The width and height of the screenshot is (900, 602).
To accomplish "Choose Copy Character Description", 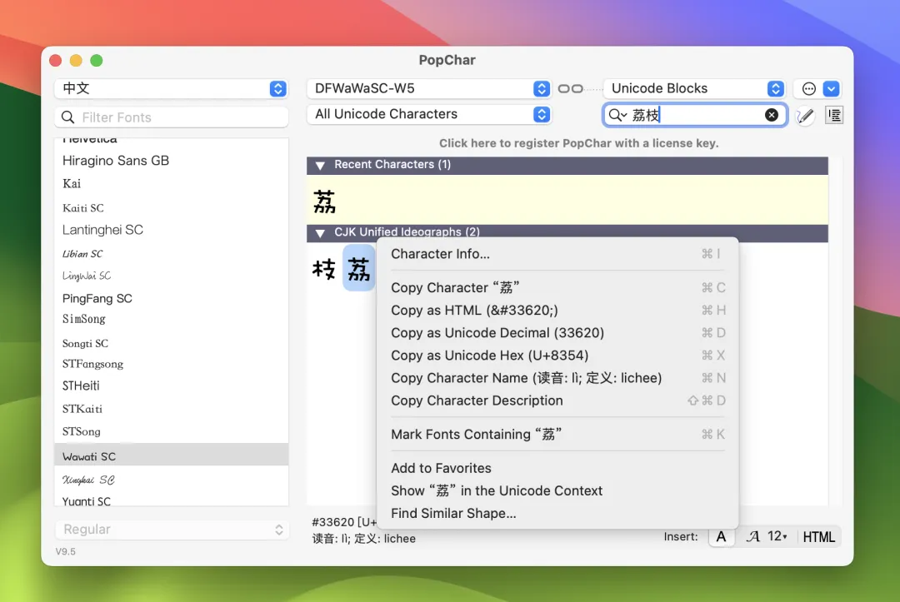I will 557,401.
